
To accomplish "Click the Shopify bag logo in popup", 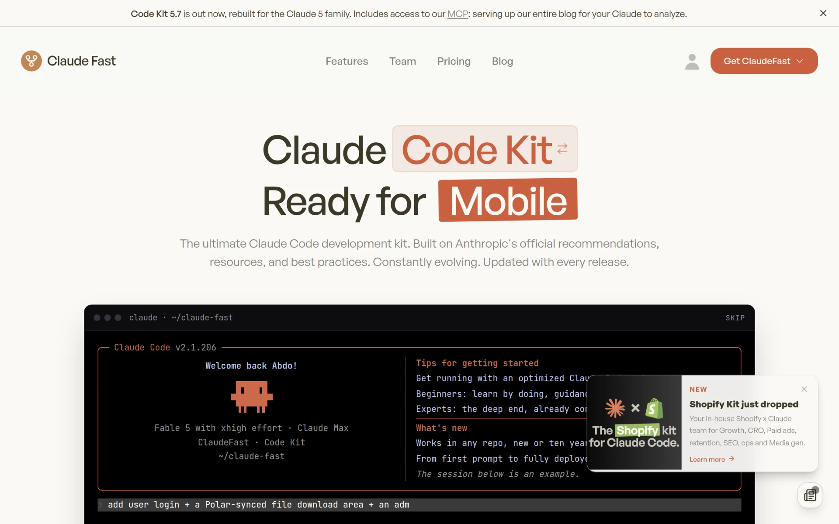I will click(654, 408).
